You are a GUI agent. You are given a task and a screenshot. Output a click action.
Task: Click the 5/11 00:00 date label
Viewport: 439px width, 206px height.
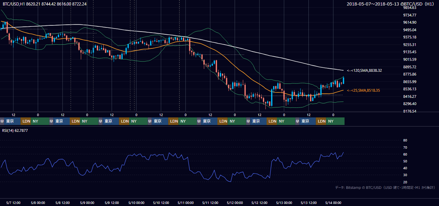pyautogui.click(x=186, y=203)
